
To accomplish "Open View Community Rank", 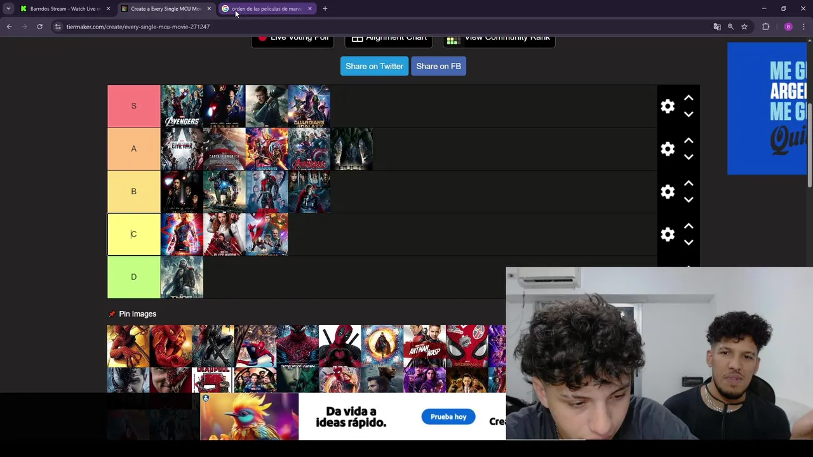I will click(x=499, y=40).
